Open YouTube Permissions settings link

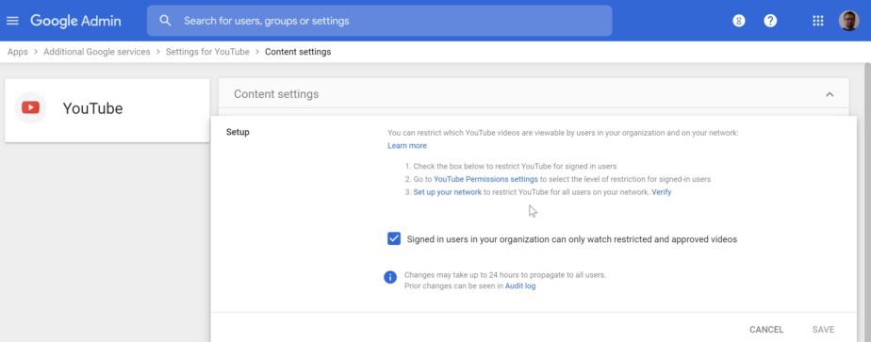click(485, 179)
